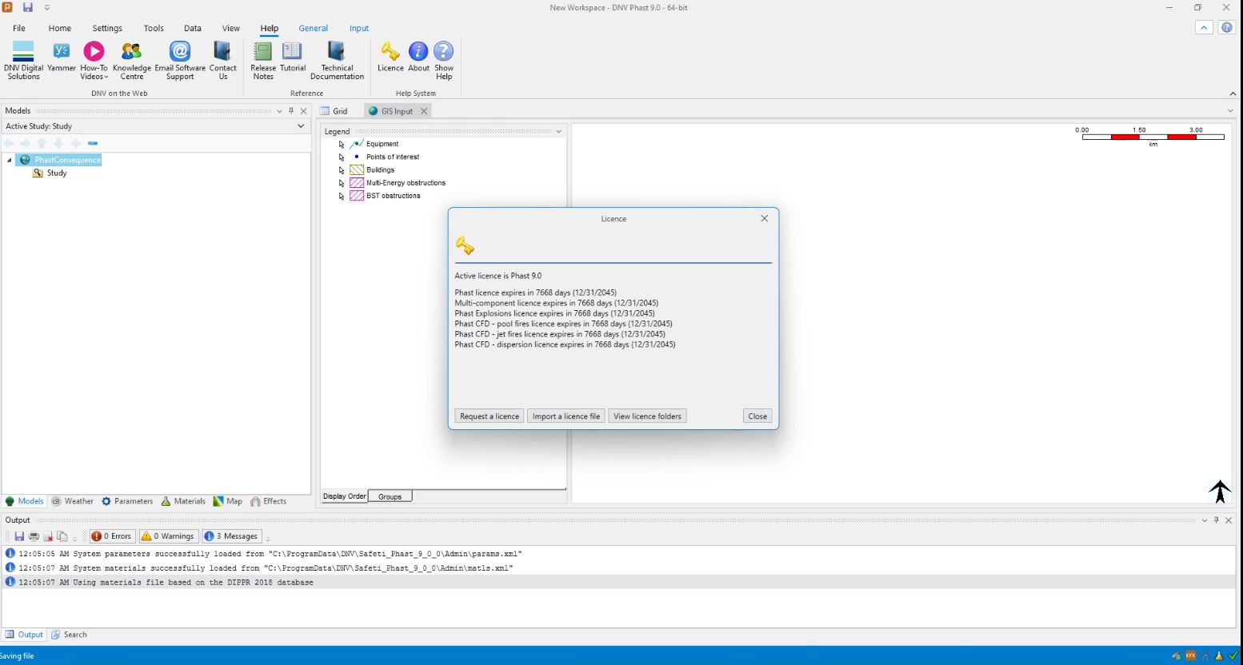Switch to the Data ribbon tab

tap(193, 28)
